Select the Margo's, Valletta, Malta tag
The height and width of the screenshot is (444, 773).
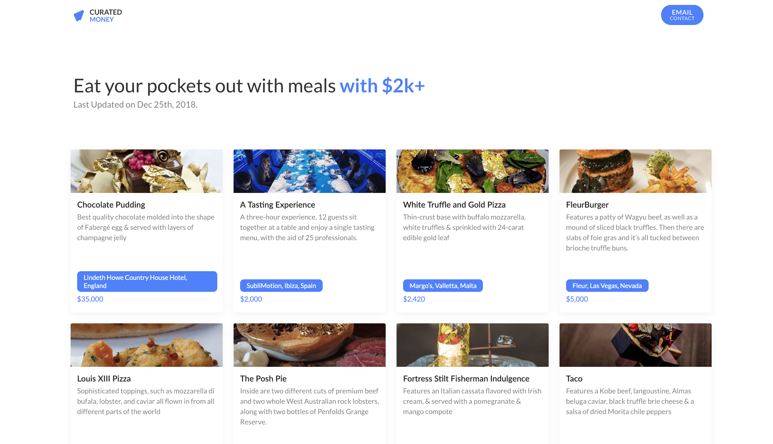point(442,286)
